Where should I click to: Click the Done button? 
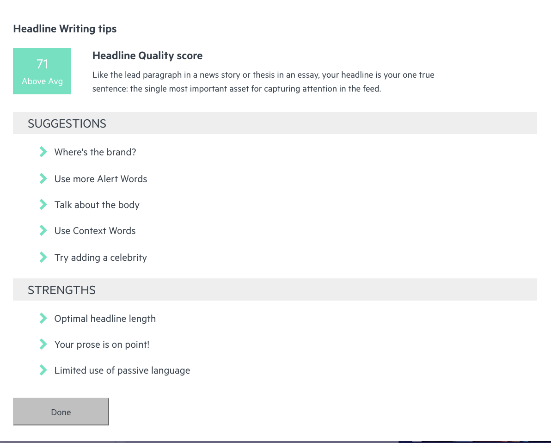tap(61, 412)
